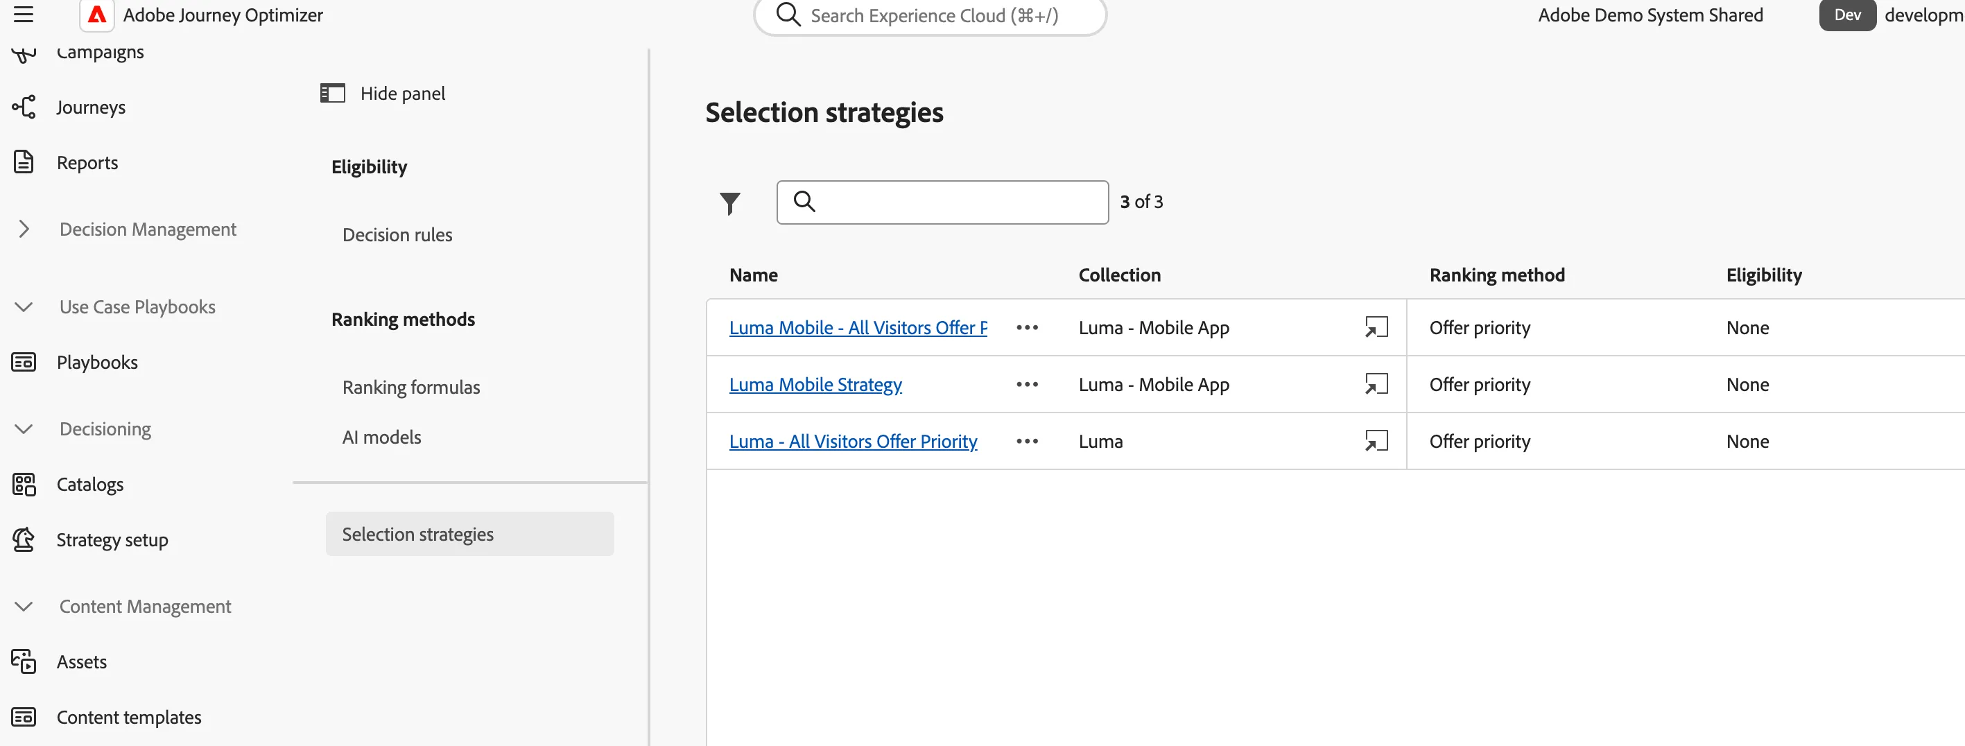The width and height of the screenshot is (1965, 746).
Task: Open Luma - All Visitors Offer Priority link
Action: 853,441
